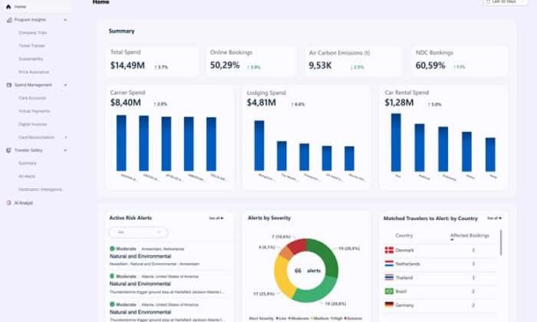Image resolution: width=537 pixels, height=322 pixels.
Task: Click the Spend Management card icon
Action: 9,85
